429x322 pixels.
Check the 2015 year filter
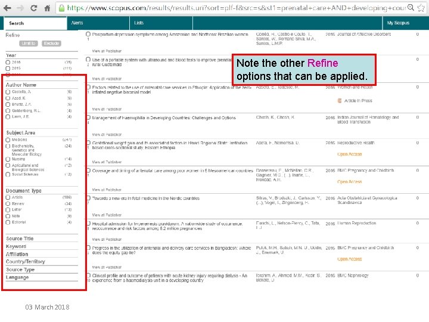(8, 69)
